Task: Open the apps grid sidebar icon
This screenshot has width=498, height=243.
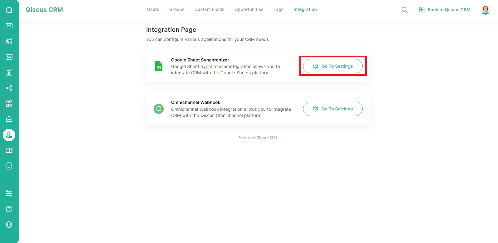Action: (x=9, y=104)
